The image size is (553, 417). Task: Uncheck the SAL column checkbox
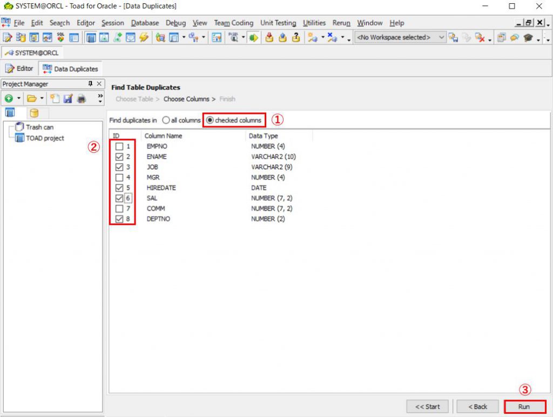(119, 199)
